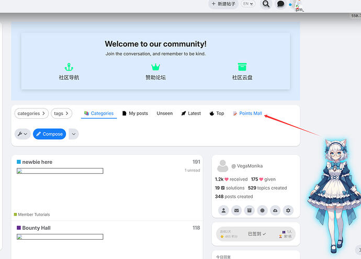Click the anime maid mascot character

335,196
